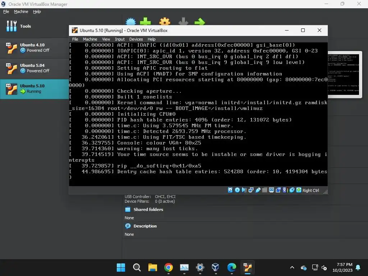Select the running Ubuntu 5.10 machine entry

coord(34,89)
